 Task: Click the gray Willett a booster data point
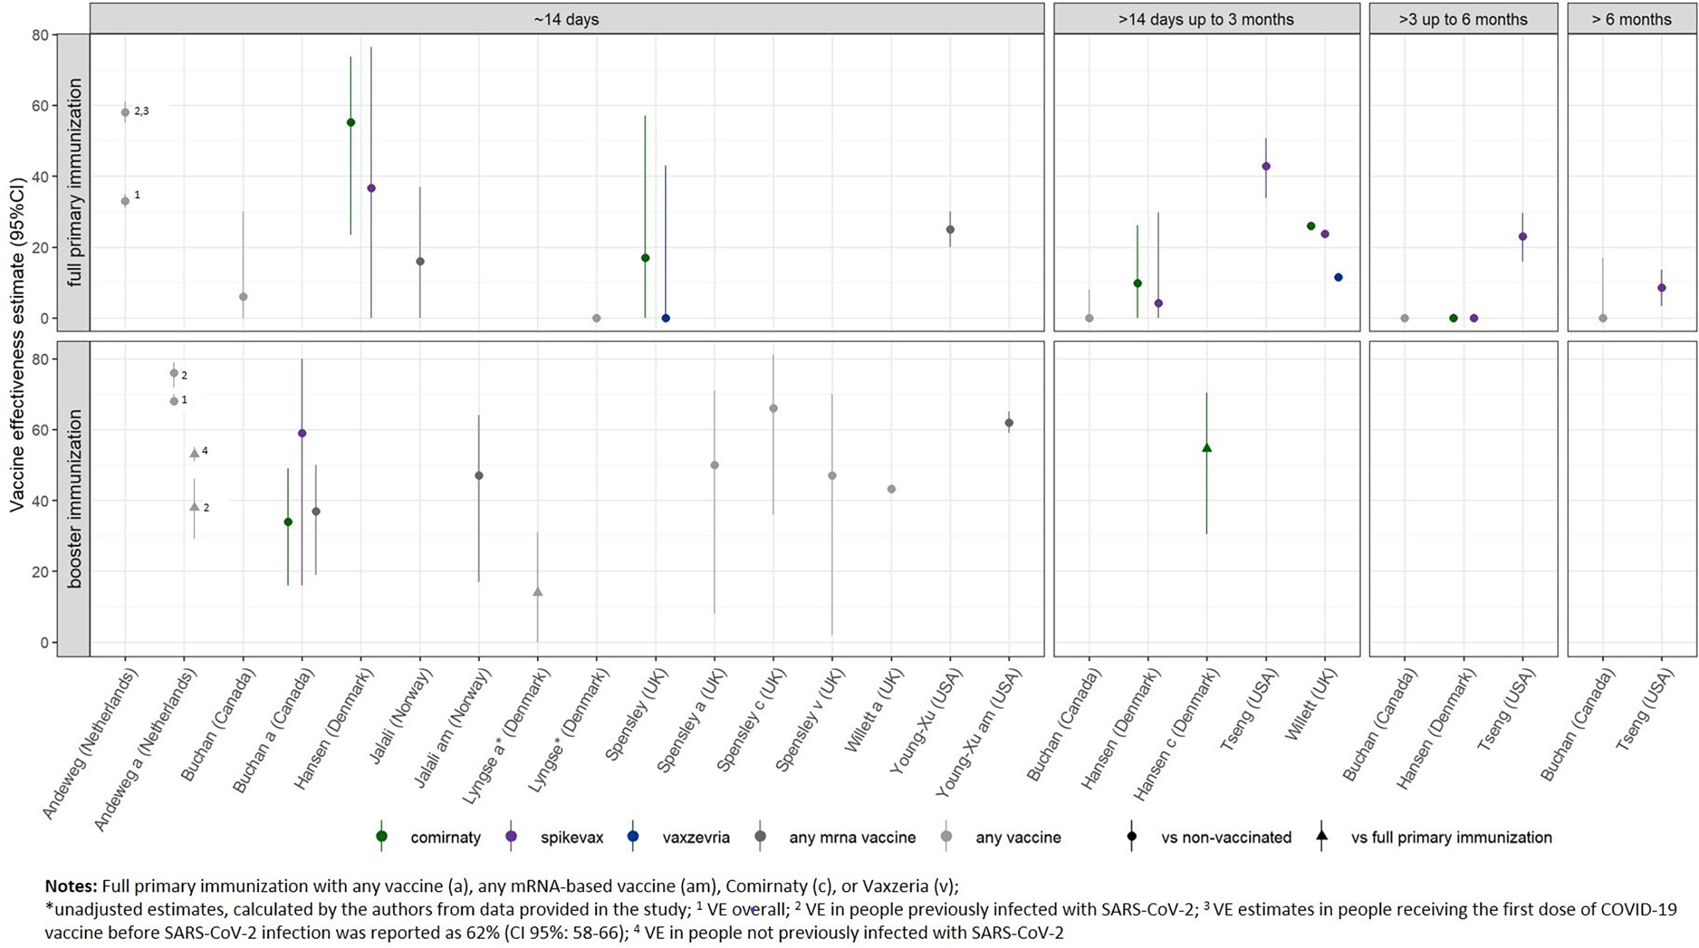coord(892,489)
